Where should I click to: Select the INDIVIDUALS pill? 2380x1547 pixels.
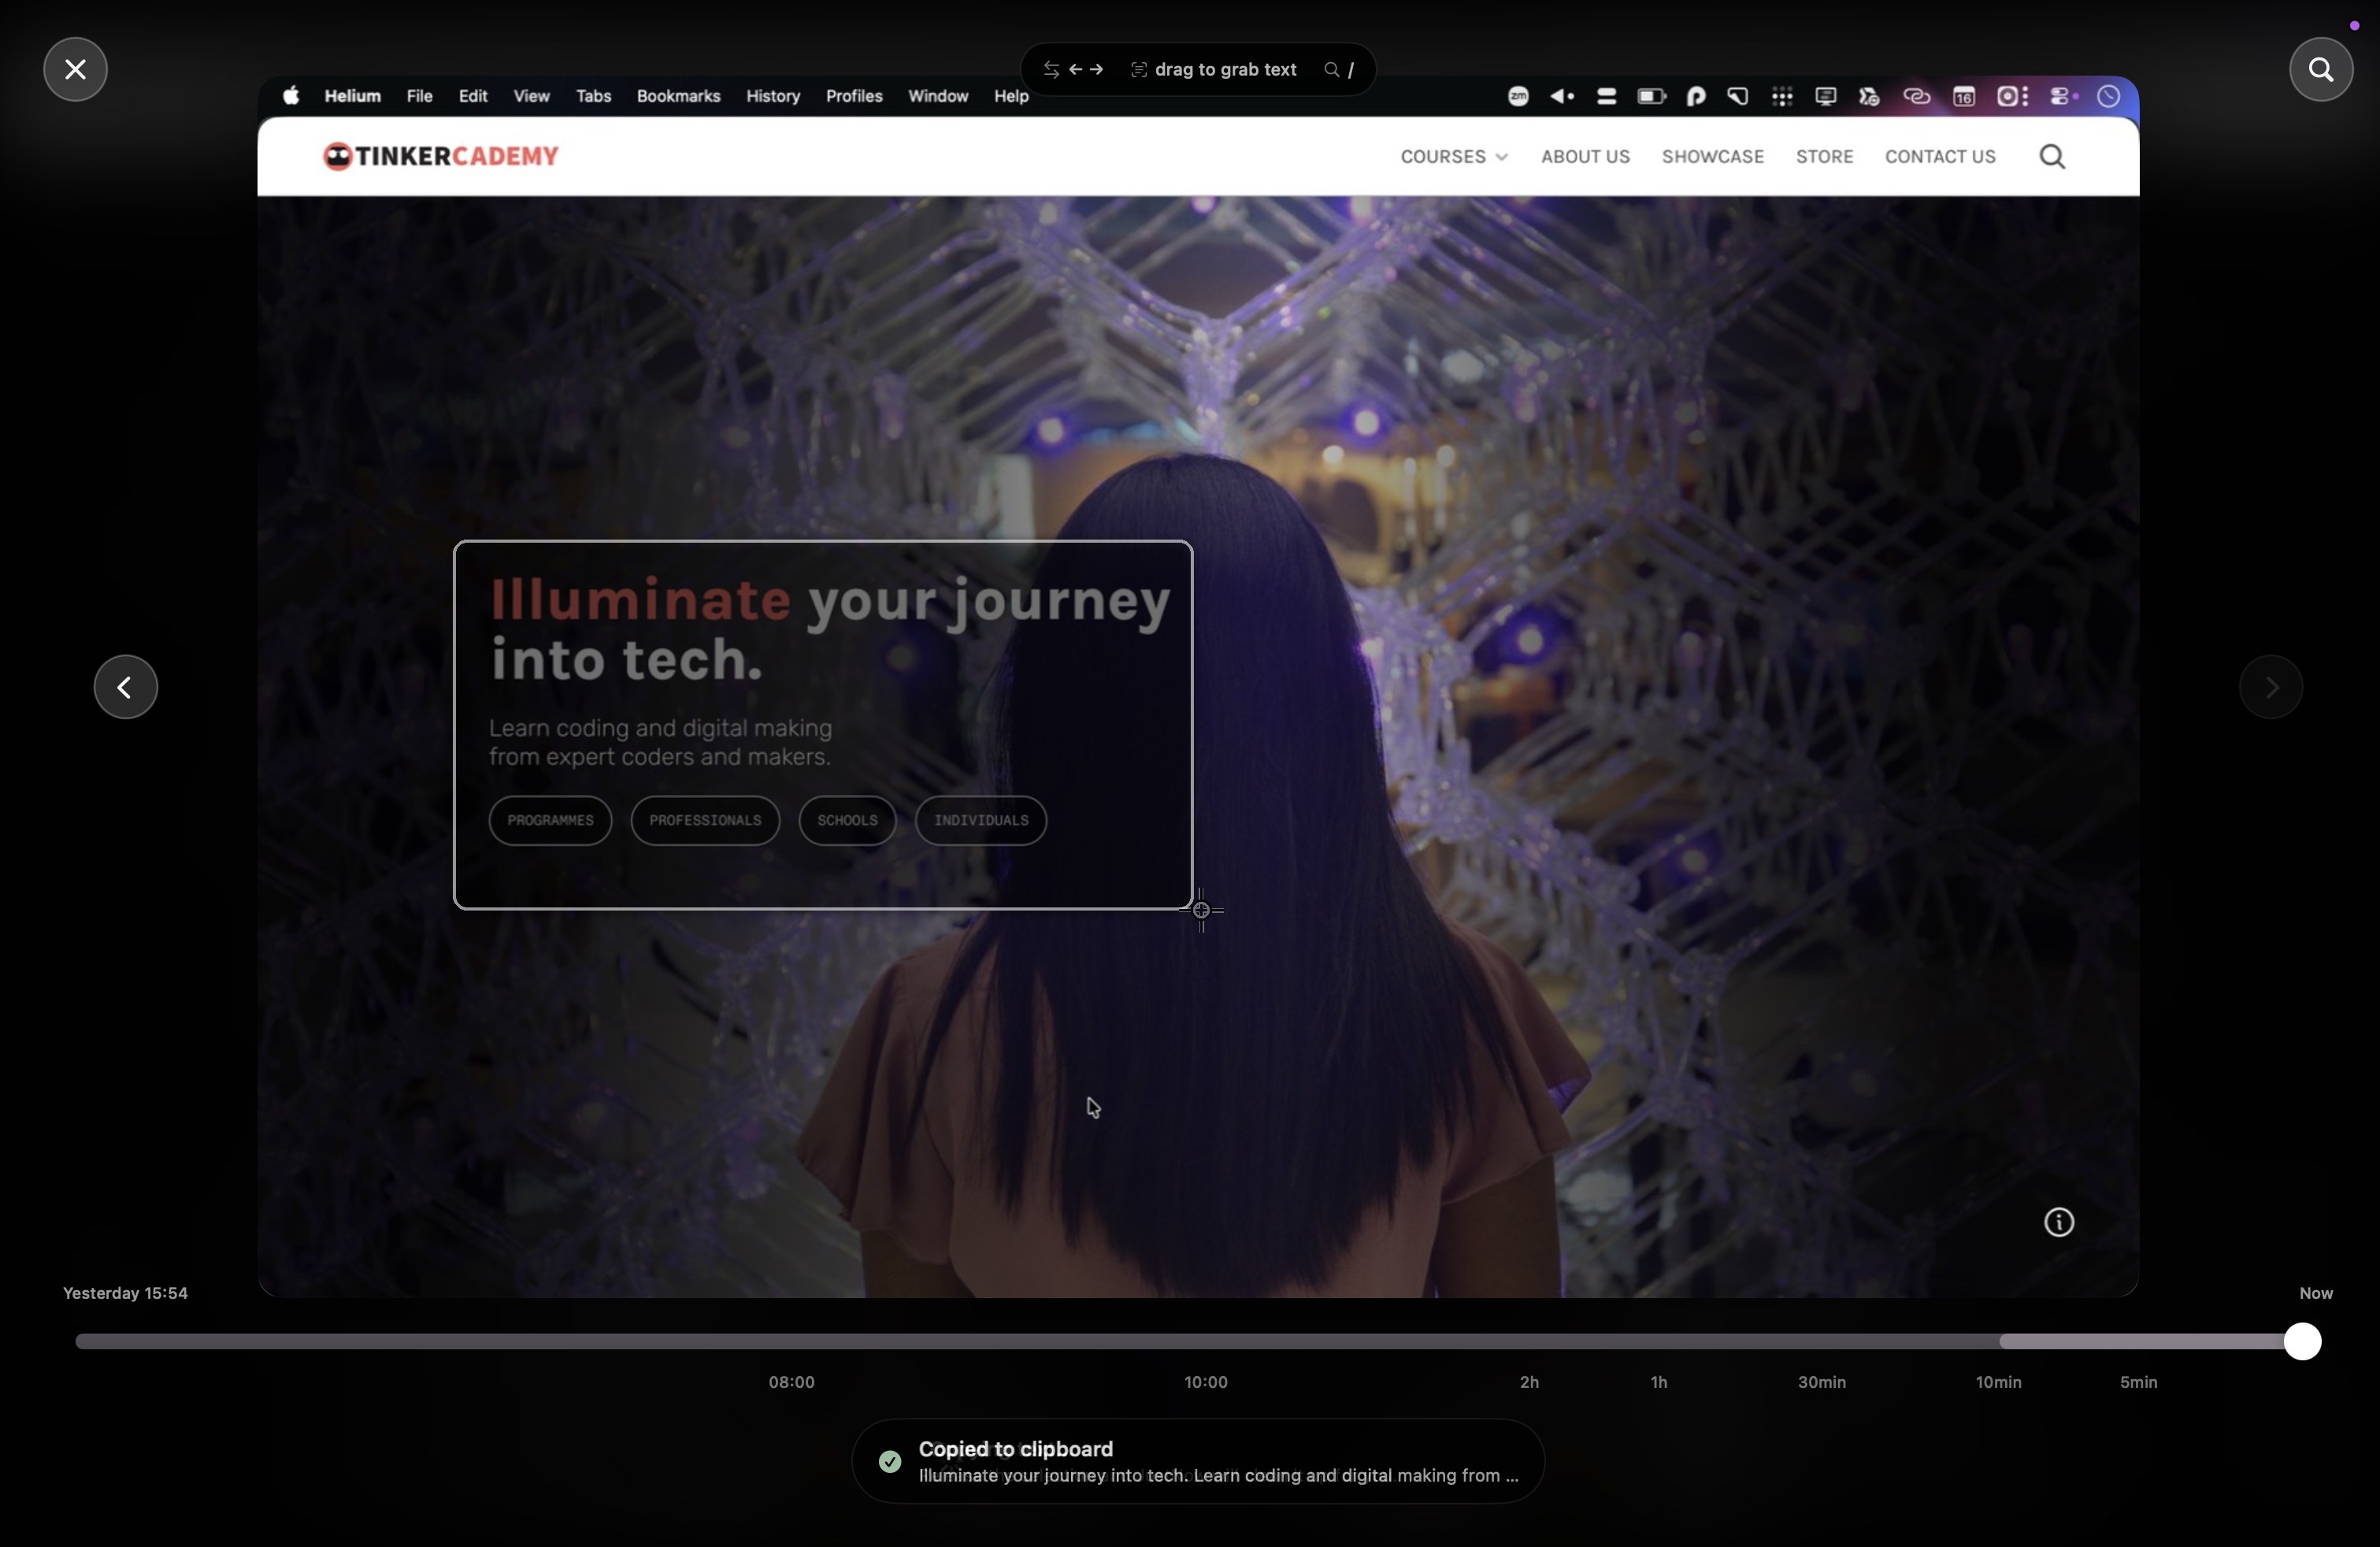pos(980,820)
